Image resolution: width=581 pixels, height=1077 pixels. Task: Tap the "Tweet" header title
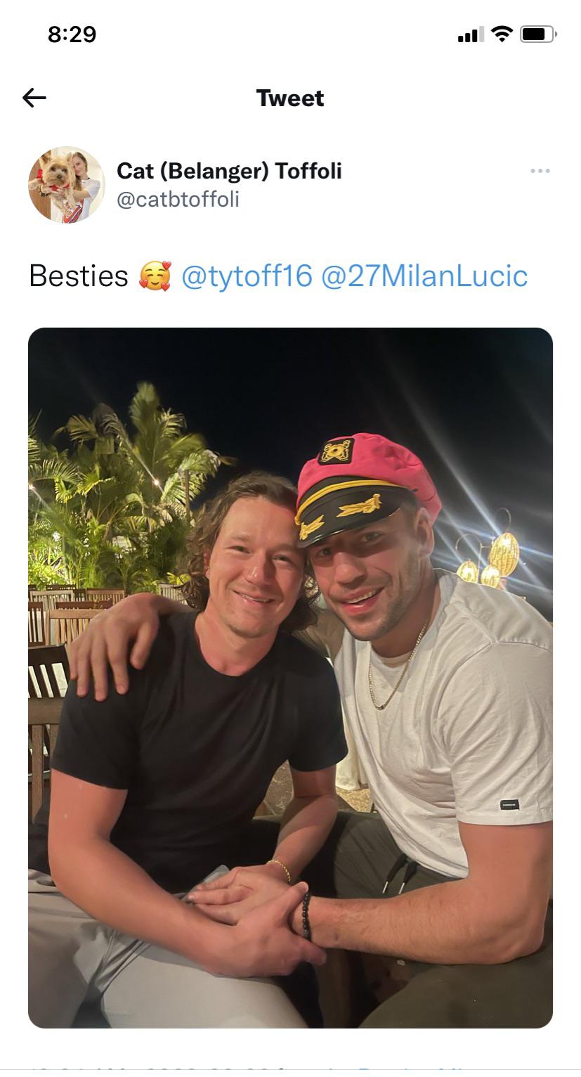tap(290, 98)
